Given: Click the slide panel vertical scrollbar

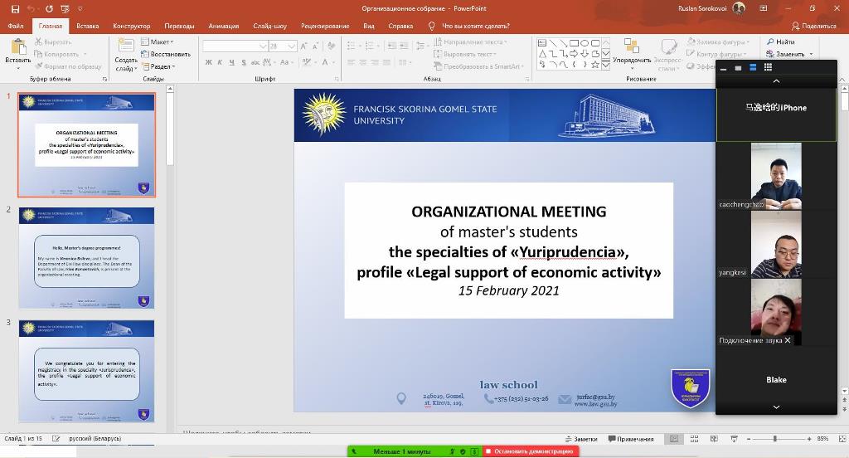Looking at the screenshot, I should click(x=170, y=128).
